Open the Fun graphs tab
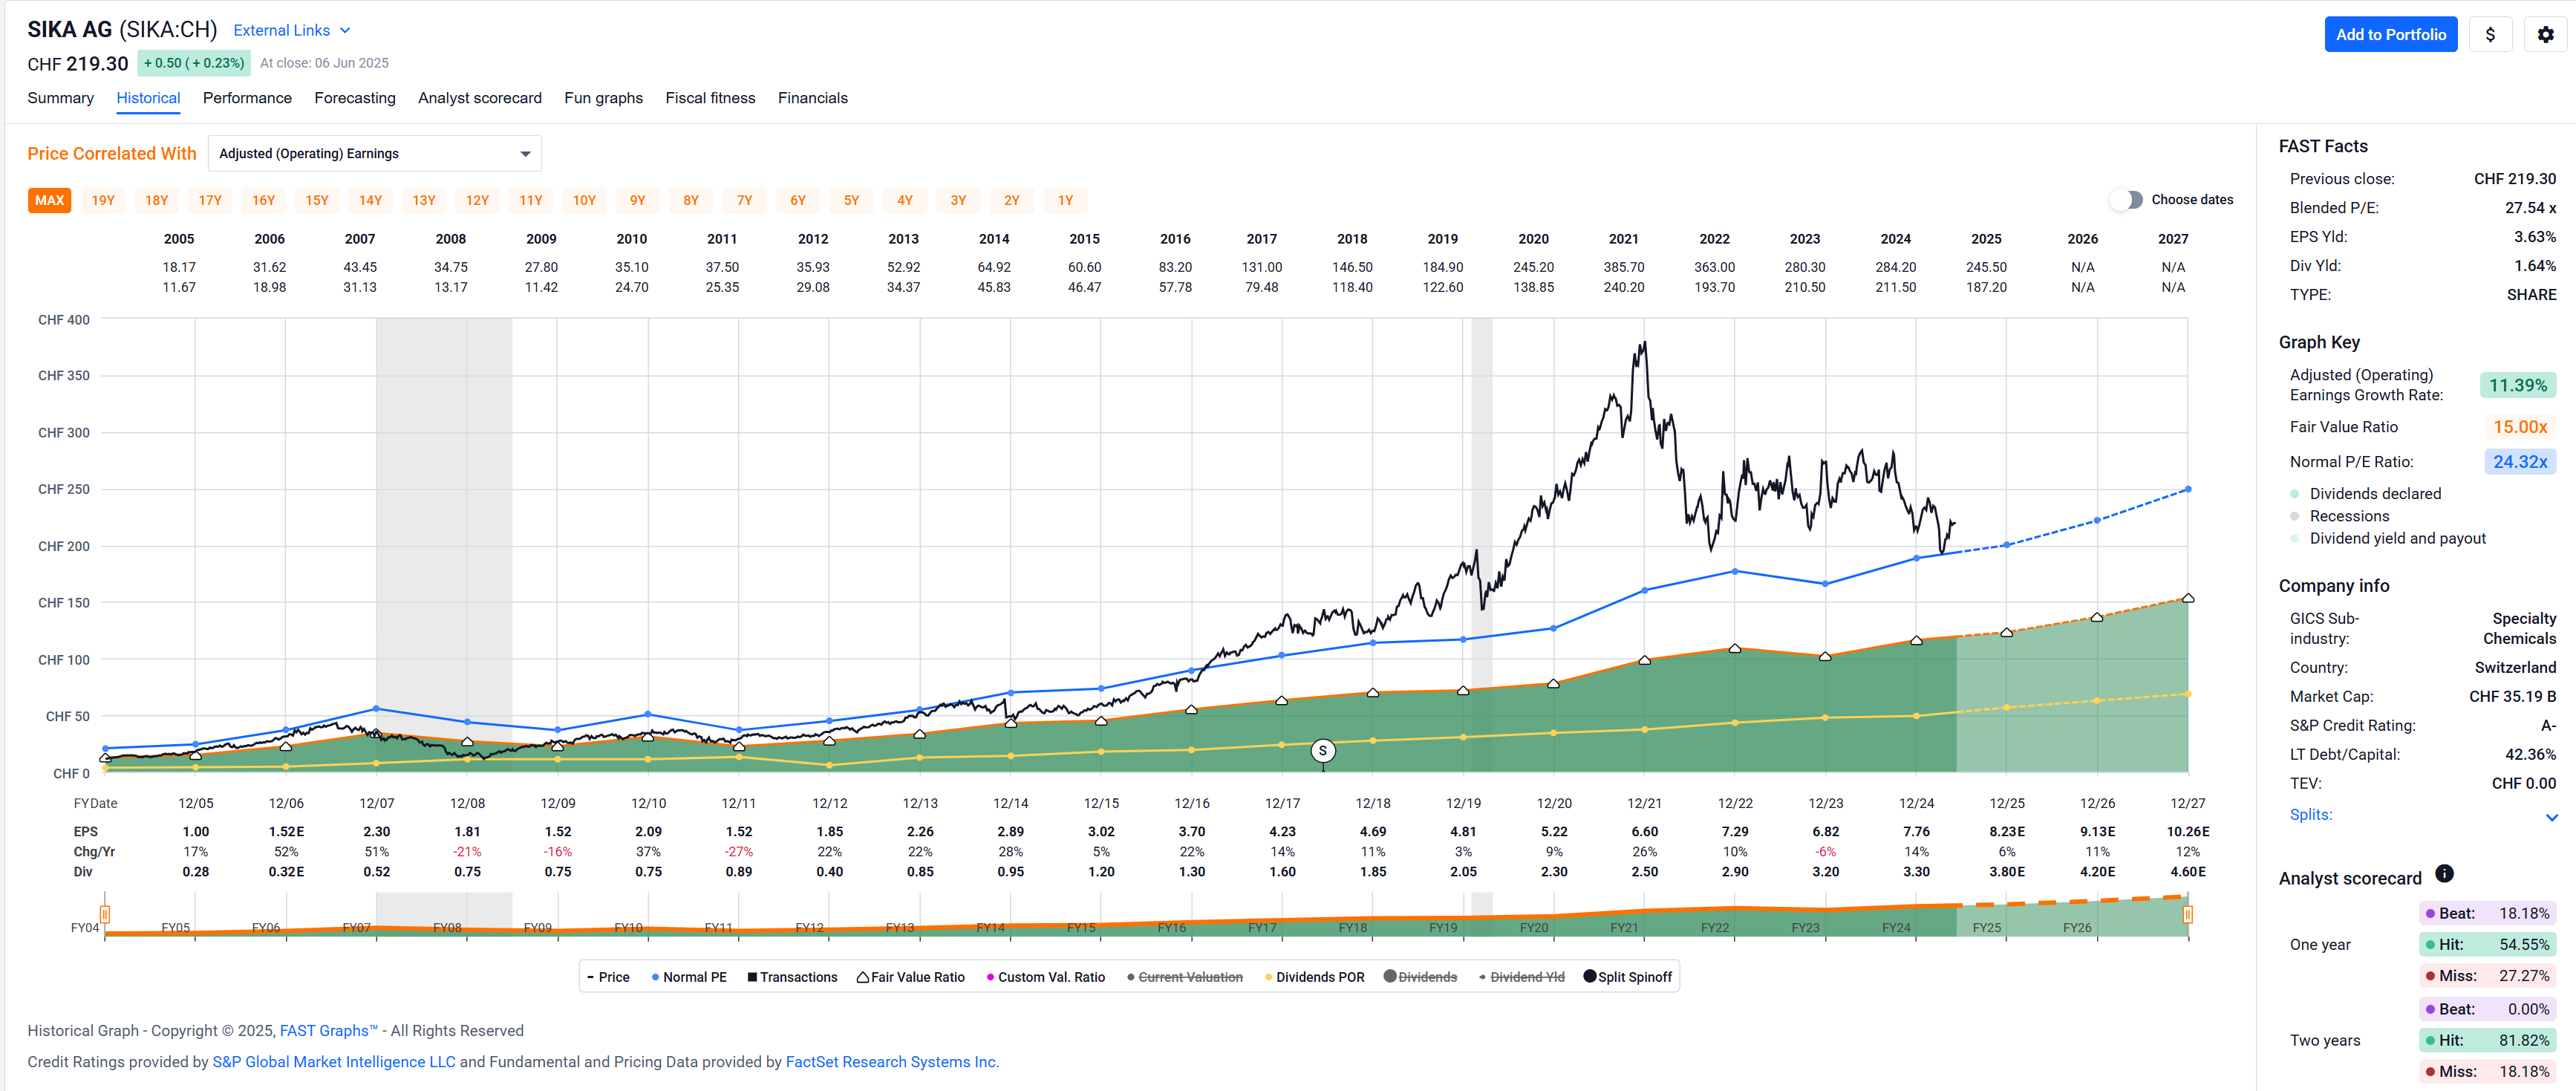This screenshot has width=2576, height=1091. click(603, 98)
